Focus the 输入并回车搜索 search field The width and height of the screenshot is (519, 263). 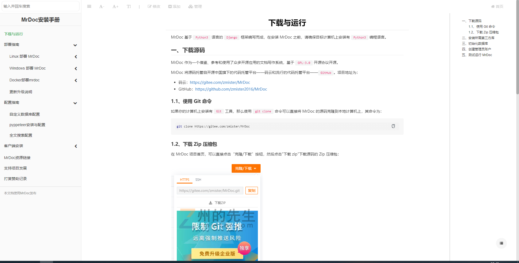coord(41,6)
